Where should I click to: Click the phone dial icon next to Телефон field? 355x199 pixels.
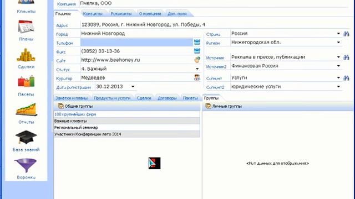[x=197, y=42]
